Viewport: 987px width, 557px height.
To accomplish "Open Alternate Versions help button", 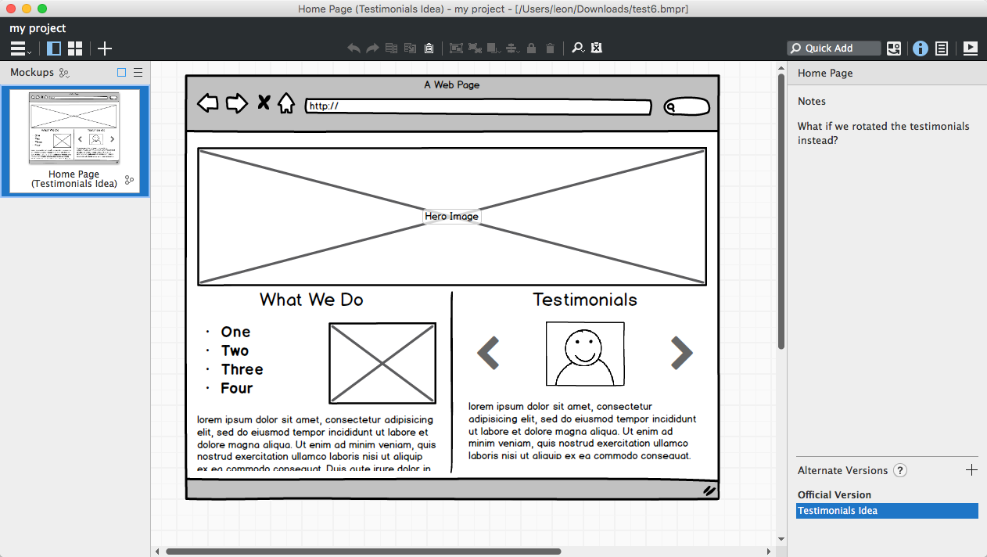I will 900,470.
